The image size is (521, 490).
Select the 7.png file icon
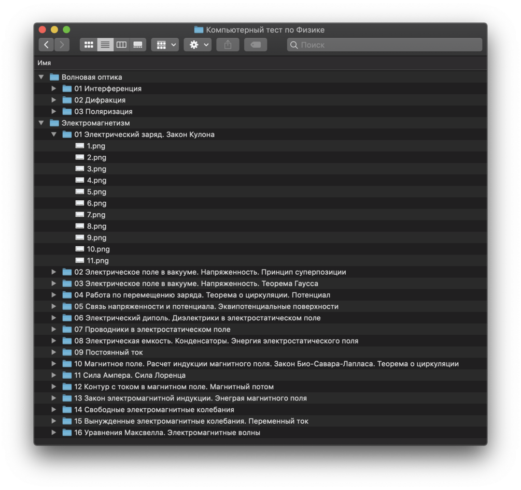80,215
